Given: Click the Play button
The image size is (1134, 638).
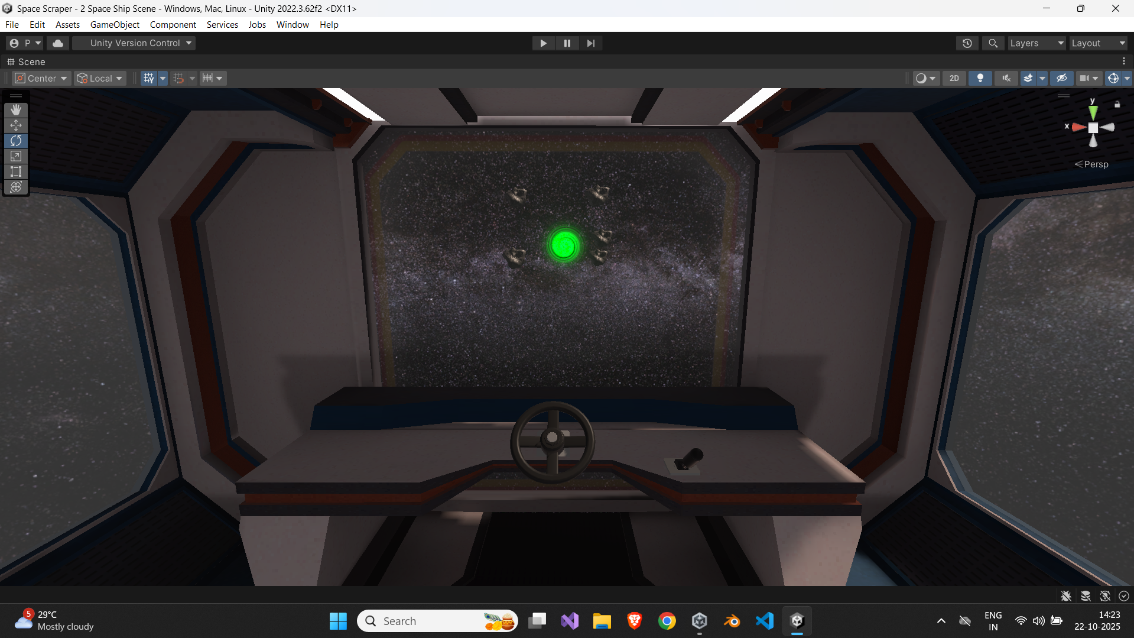Looking at the screenshot, I should point(543,43).
